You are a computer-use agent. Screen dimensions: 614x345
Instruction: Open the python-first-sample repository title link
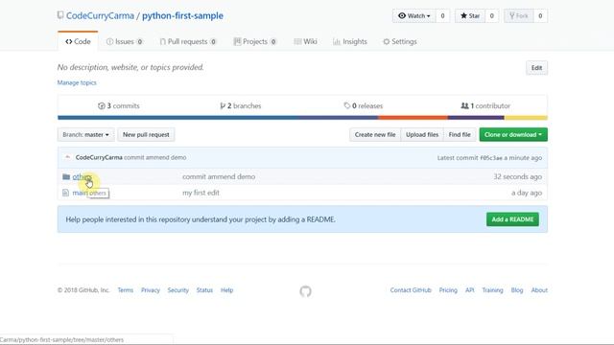(x=182, y=15)
